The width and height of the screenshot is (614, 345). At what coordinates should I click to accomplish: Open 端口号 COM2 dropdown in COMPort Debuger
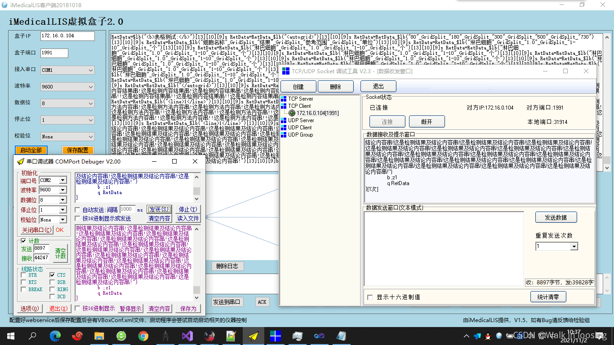(63, 180)
